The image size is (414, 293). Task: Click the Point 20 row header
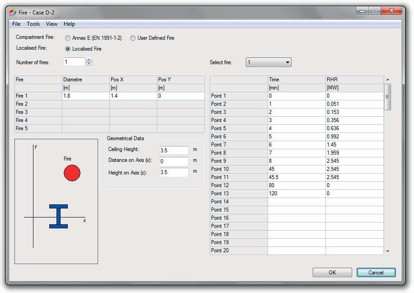click(239, 251)
